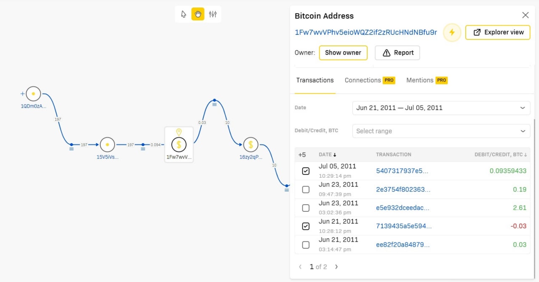The width and height of the screenshot is (539, 282).
Task: Open the Date range dropdown
Action: pos(441,108)
